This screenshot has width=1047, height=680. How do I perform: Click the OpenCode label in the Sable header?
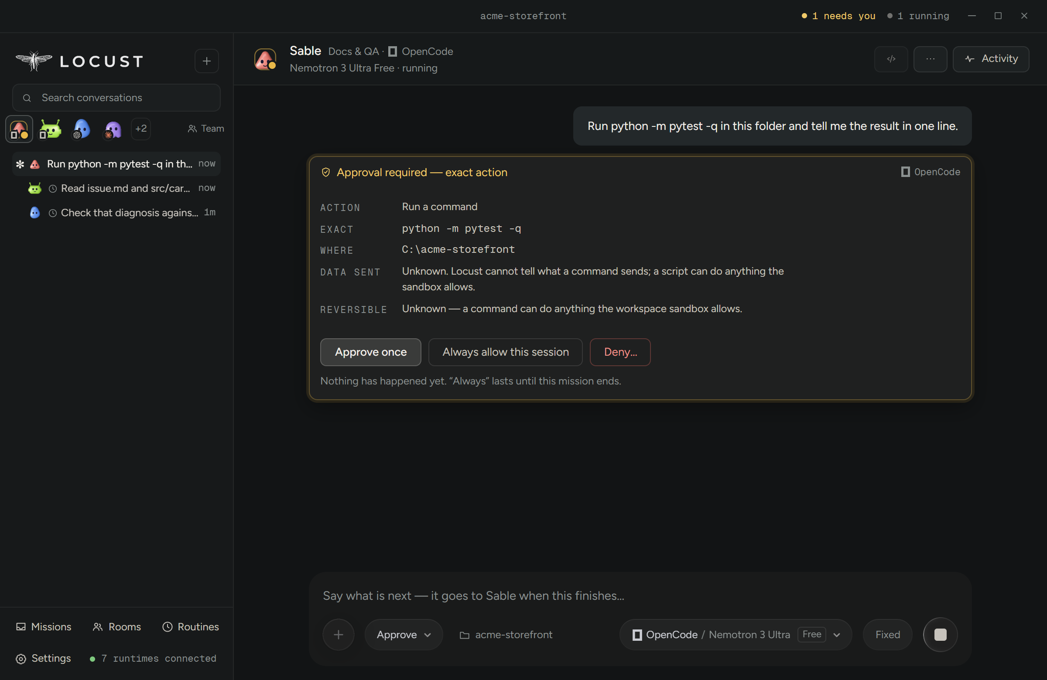[421, 51]
